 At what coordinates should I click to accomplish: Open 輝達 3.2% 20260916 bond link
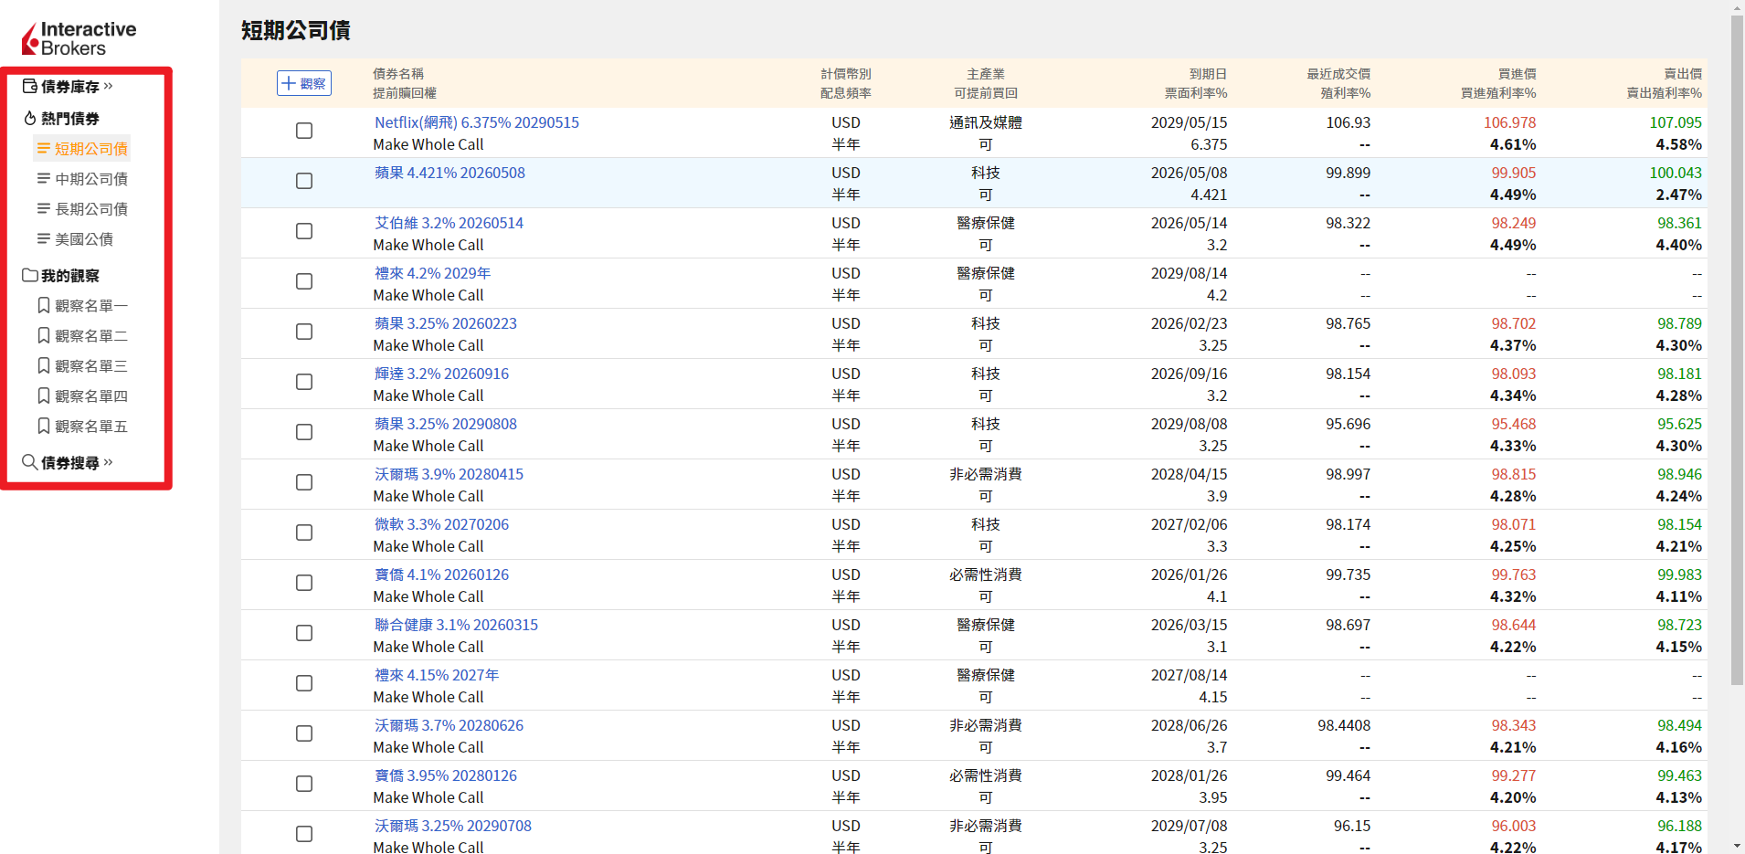pos(441,374)
